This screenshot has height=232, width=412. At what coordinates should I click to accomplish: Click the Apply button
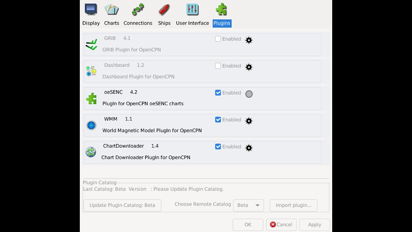(x=314, y=225)
